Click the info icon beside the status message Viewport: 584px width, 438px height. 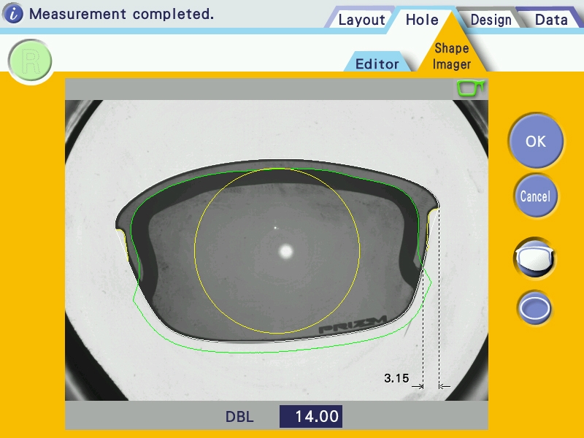pos(15,14)
